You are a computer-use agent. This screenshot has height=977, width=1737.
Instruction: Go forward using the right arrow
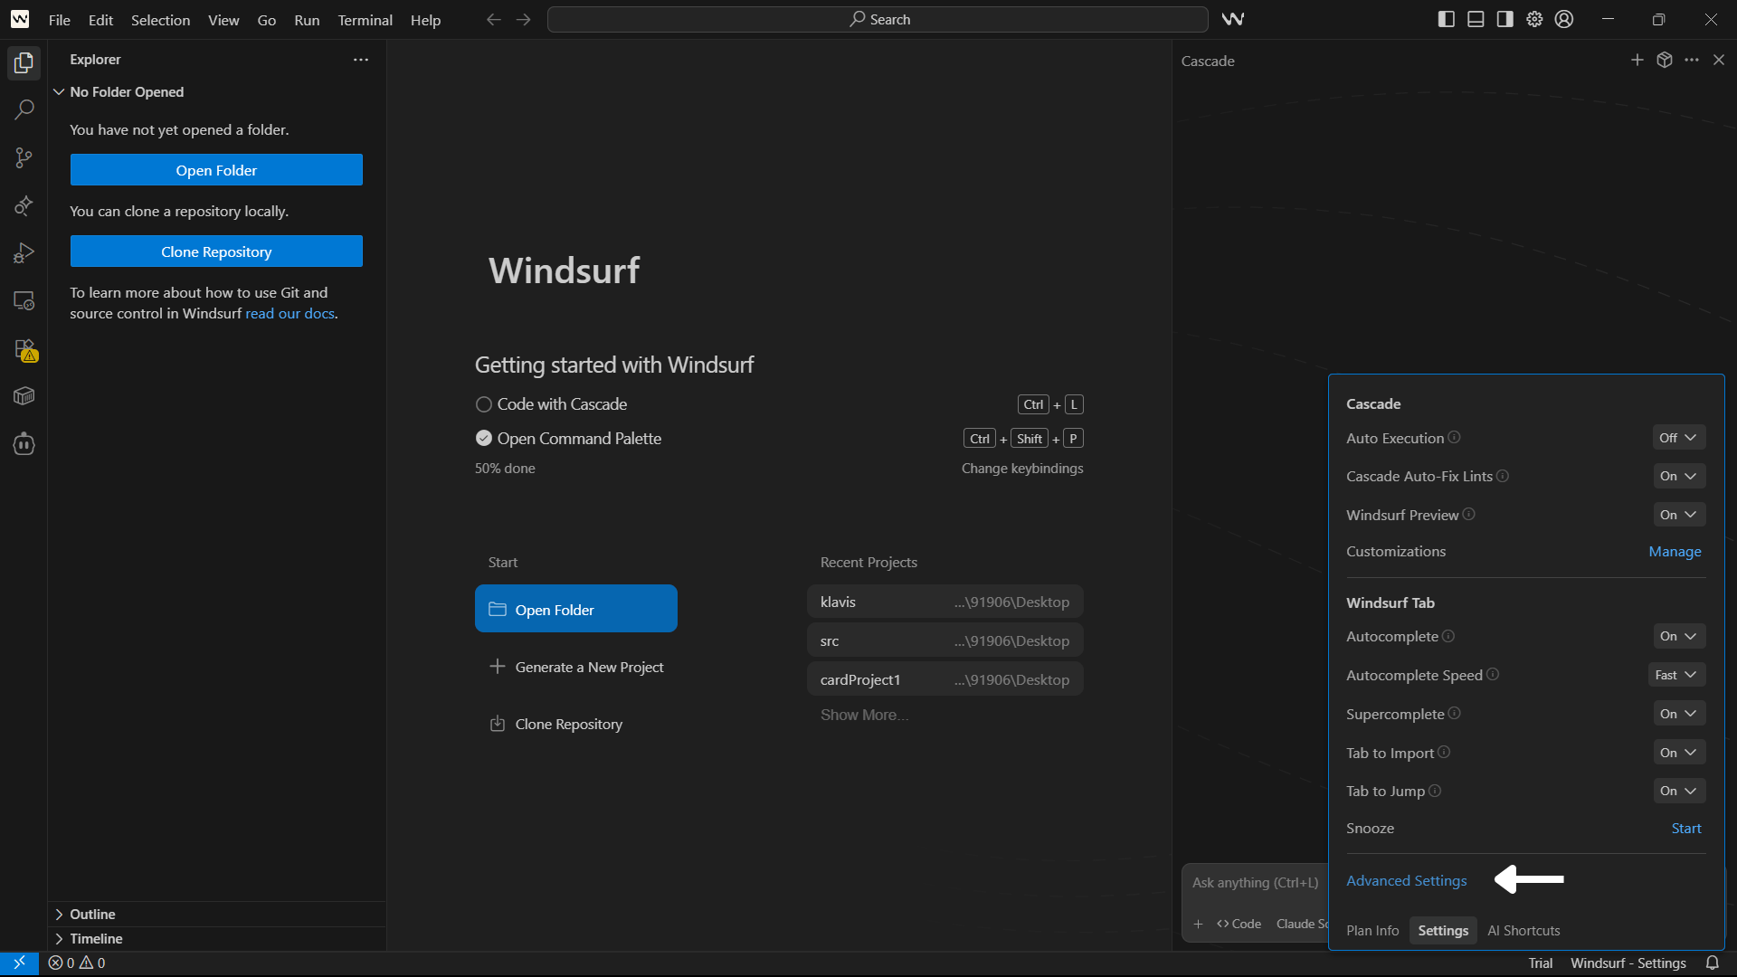pyautogui.click(x=524, y=19)
